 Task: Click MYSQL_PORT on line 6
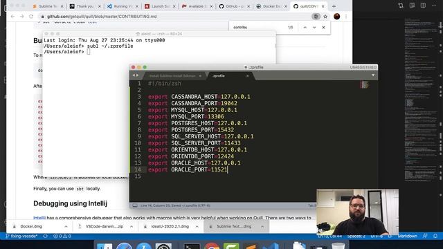point(188,117)
